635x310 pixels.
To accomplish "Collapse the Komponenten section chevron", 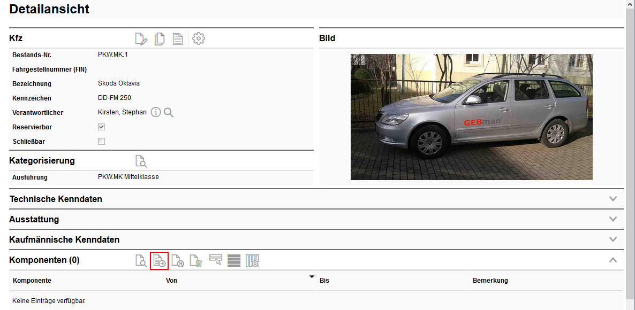I will (613, 260).
